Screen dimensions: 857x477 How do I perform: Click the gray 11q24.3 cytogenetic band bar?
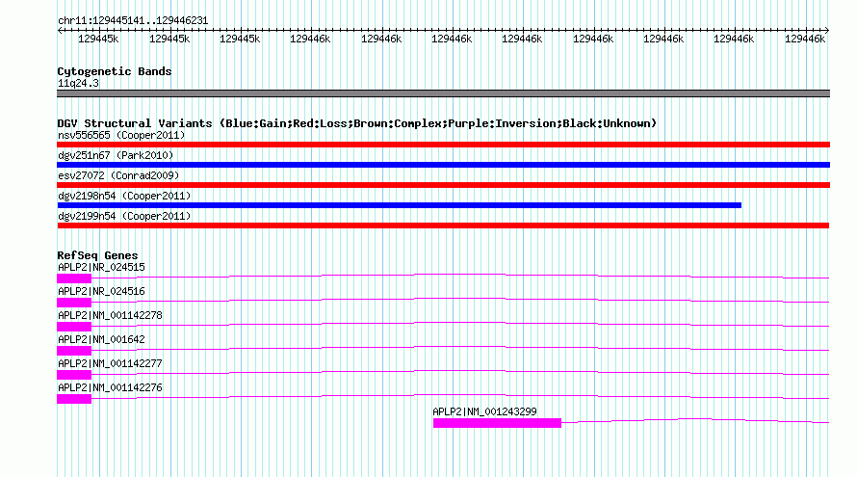coord(443,93)
